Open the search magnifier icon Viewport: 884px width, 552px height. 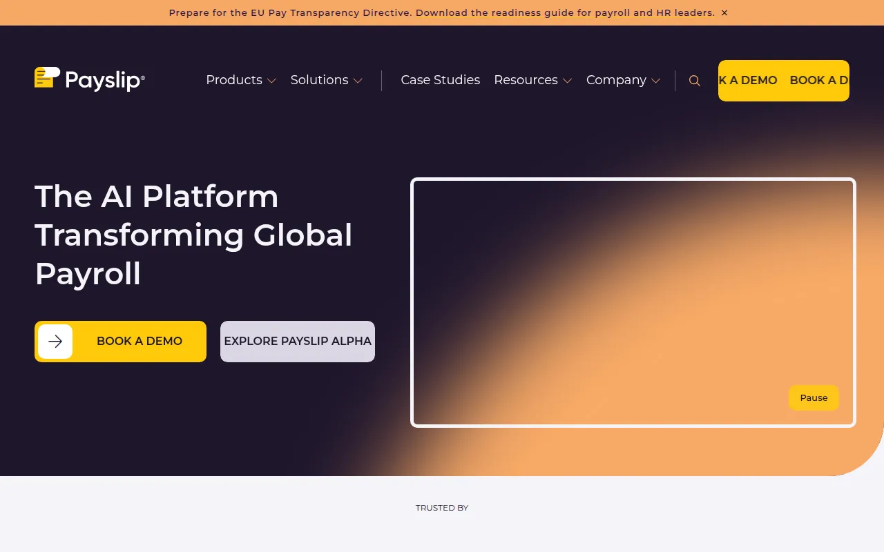tap(695, 81)
